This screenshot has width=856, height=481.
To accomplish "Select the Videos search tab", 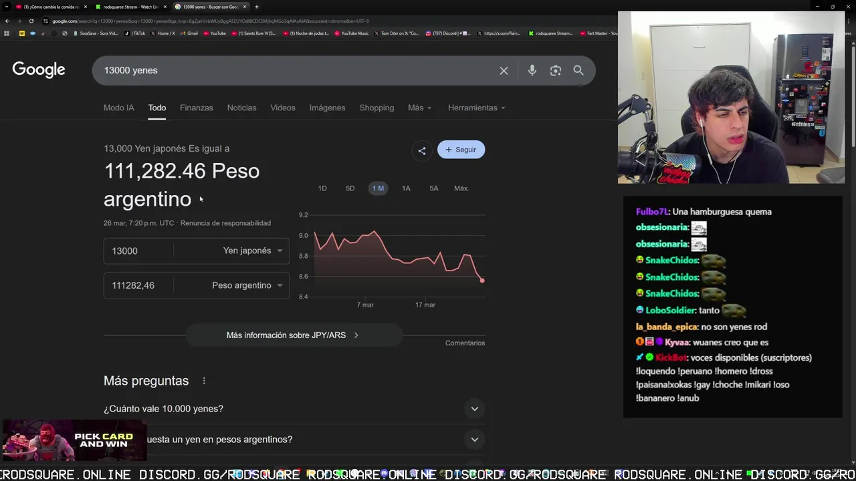I will click(283, 108).
